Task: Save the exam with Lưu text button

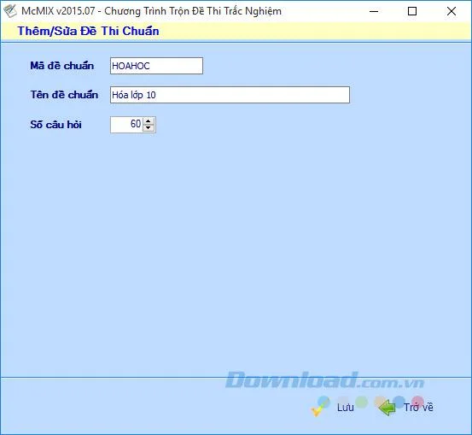Action: tap(346, 408)
